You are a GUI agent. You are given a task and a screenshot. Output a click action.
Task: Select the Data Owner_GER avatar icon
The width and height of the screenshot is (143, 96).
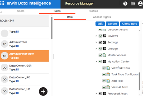(x=4, y=68)
